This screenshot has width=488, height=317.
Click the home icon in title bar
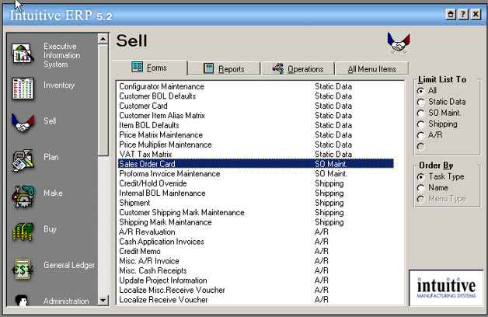pyautogui.click(x=451, y=14)
